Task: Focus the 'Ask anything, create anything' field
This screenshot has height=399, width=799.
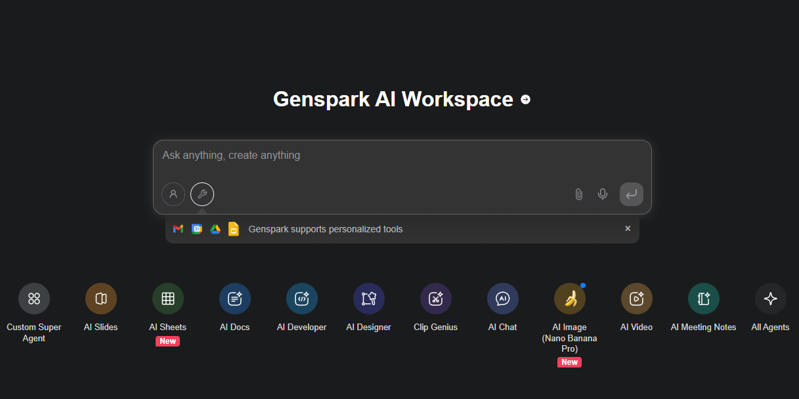Action: [402, 156]
